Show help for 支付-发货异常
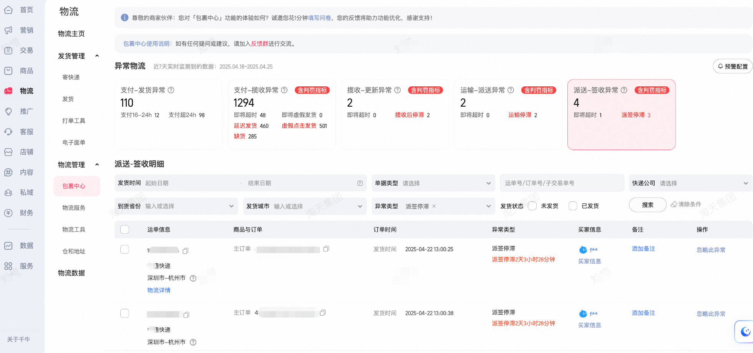 click(x=171, y=90)
